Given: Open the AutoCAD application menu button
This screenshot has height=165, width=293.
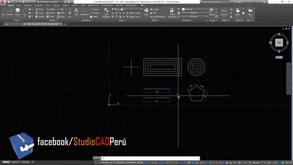Looking at the screenshot, I should [3, 3].
